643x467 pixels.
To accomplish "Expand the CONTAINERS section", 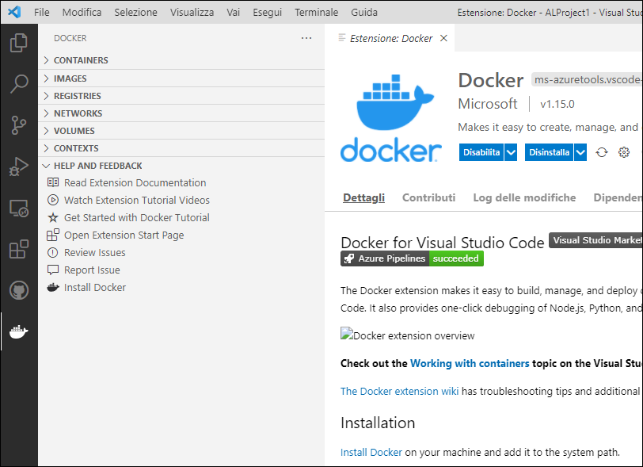I will pos(181,60).
